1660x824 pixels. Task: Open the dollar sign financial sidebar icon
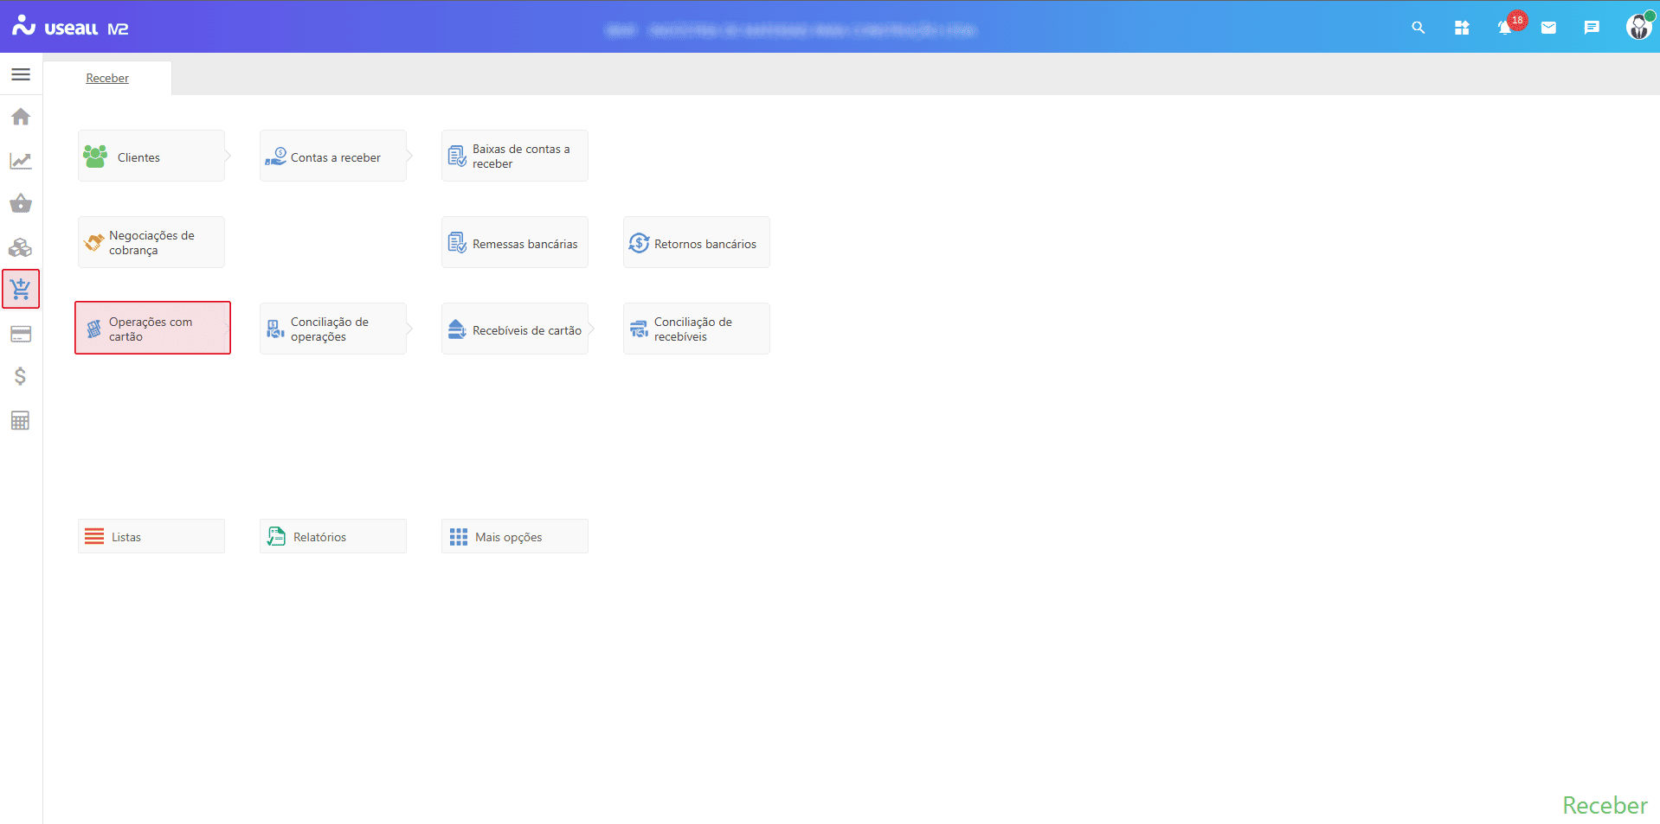click(x=21, y=376)
